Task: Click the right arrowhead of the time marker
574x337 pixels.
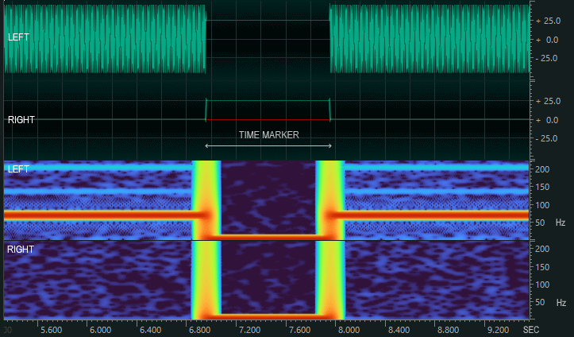Action: (x=329, y=146)
